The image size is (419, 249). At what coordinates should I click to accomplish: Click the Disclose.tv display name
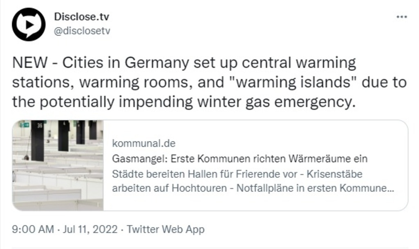(x=82, y=17)
